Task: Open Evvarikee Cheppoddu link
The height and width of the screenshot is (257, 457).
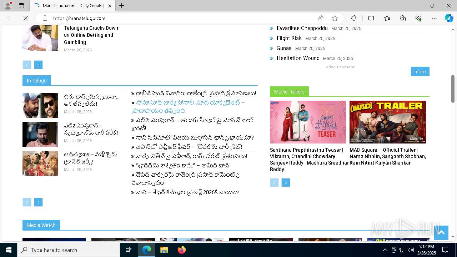Action: (302, 28)
